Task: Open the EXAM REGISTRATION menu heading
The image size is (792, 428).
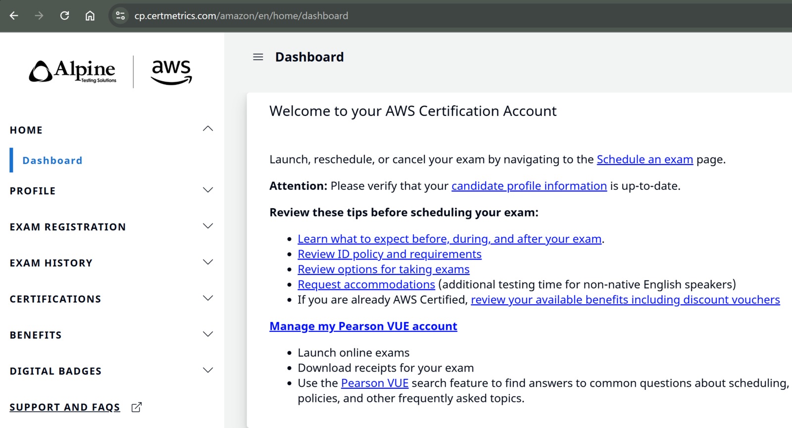Action: pyautogui.click(x=68, y=227)
